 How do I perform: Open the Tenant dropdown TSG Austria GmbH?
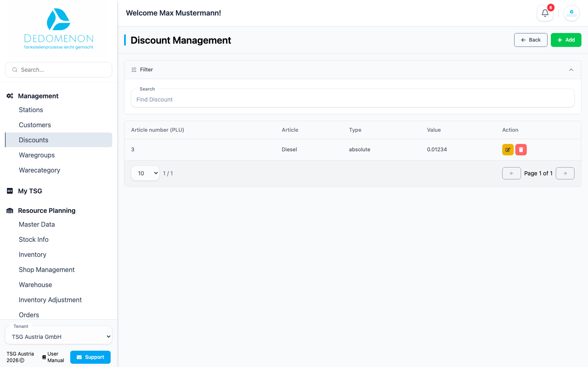[58, 337]
